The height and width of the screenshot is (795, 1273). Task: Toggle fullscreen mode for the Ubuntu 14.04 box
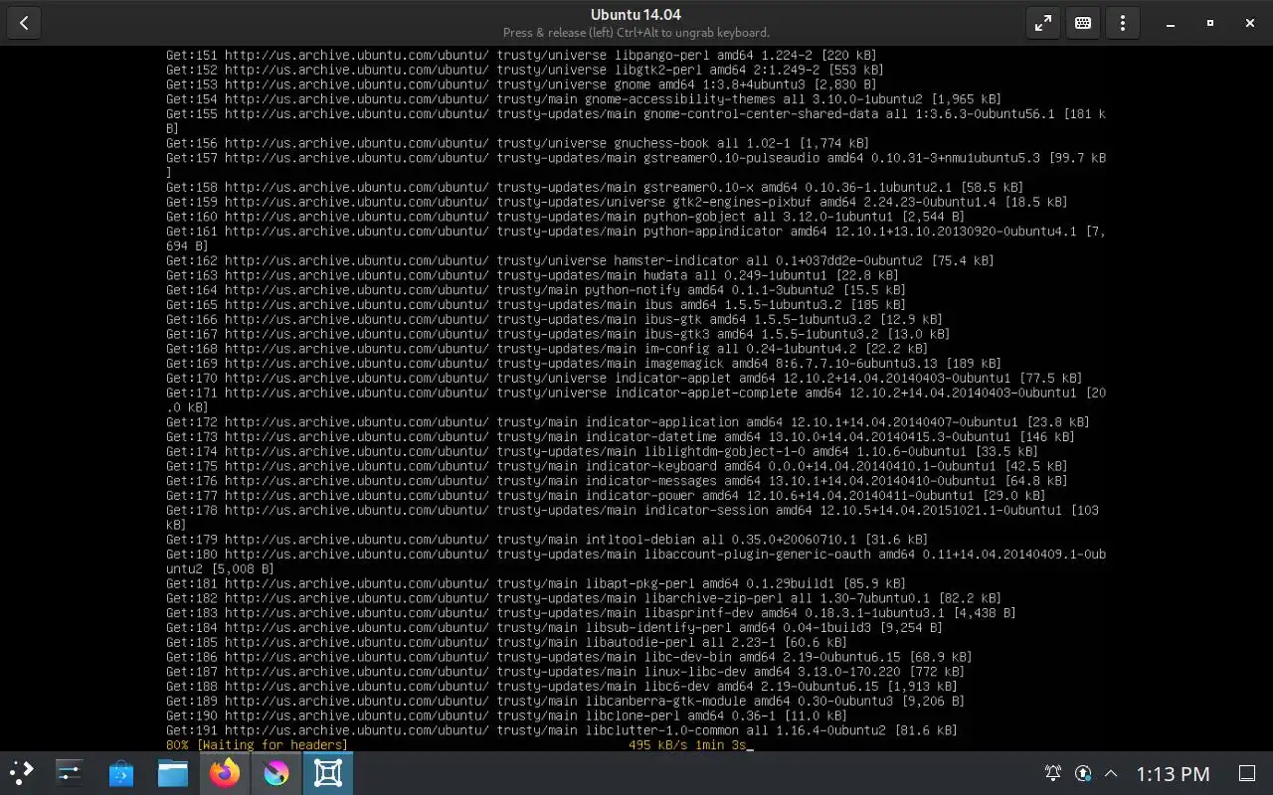point(1043,23)
